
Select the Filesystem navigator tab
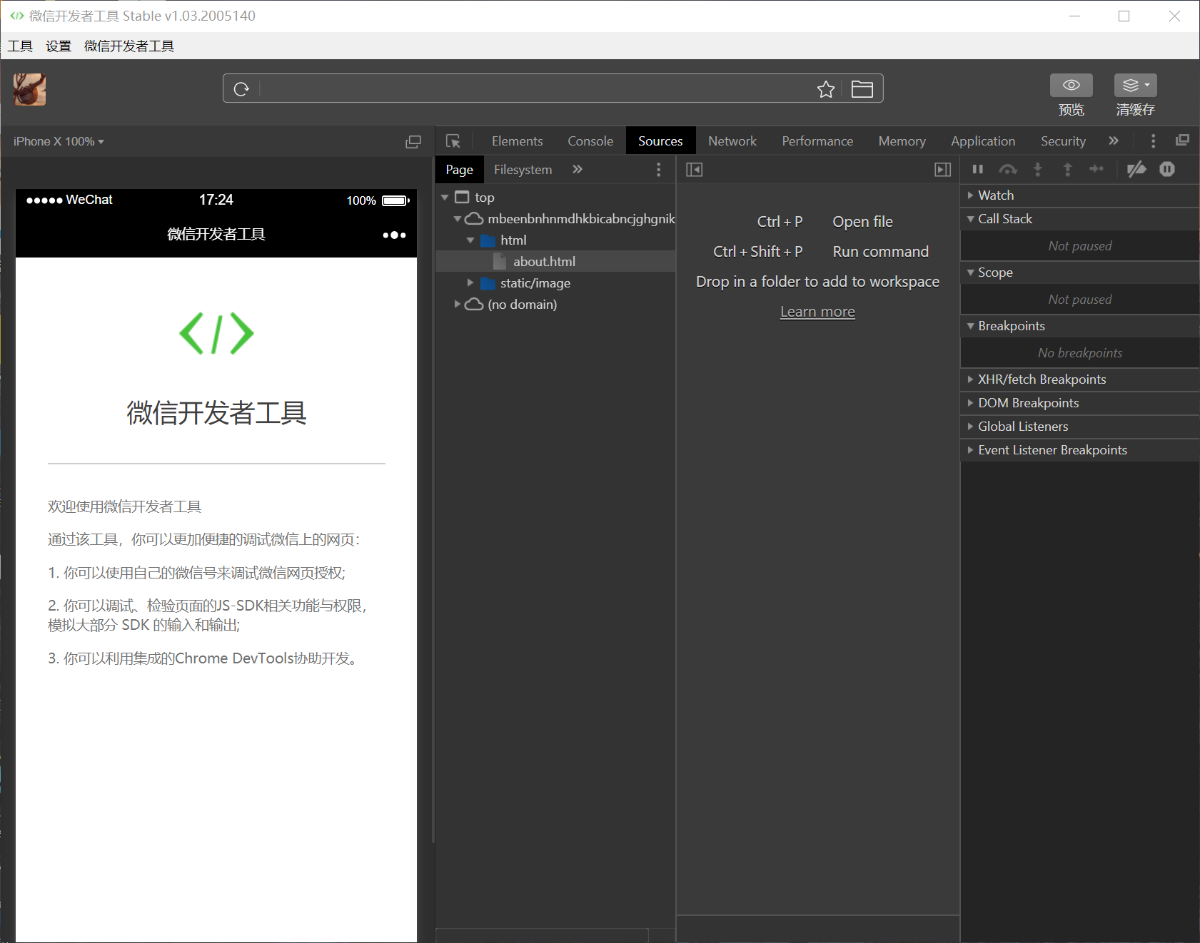523,170
